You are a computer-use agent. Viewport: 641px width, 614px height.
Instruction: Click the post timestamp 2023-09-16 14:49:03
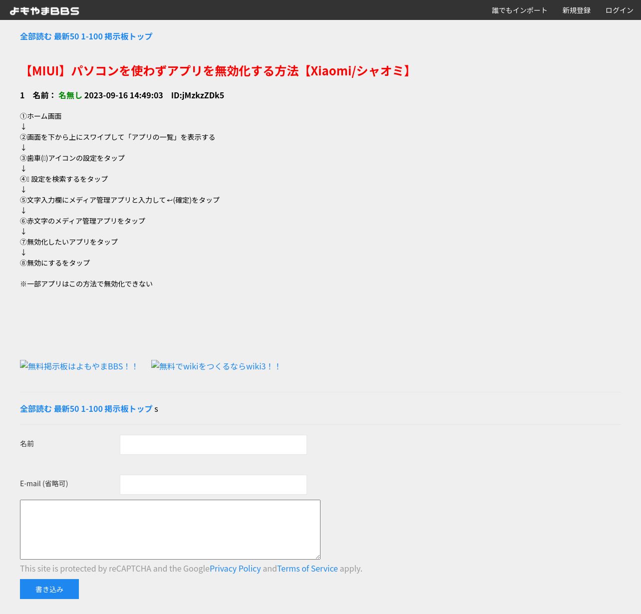(123, 95)
